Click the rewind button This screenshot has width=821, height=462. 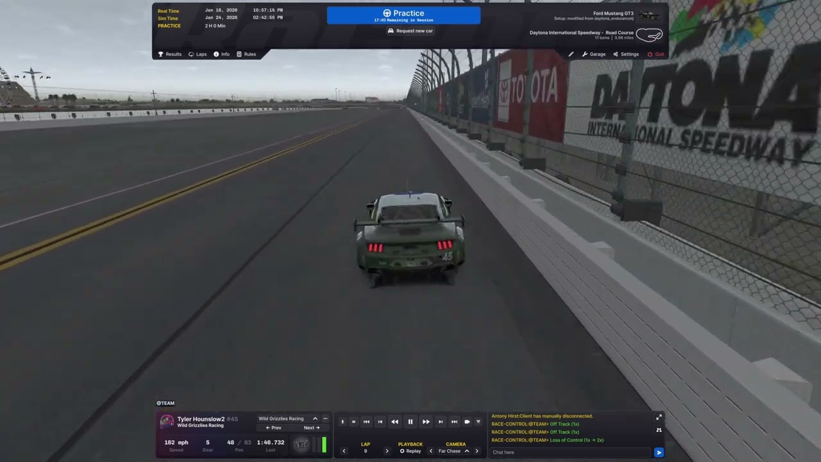(x=394, y=422)
